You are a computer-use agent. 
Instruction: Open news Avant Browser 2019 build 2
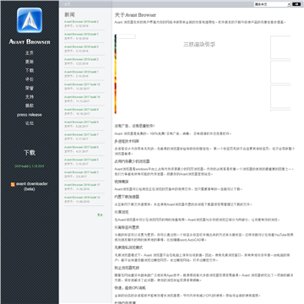[x=81, y=22]
